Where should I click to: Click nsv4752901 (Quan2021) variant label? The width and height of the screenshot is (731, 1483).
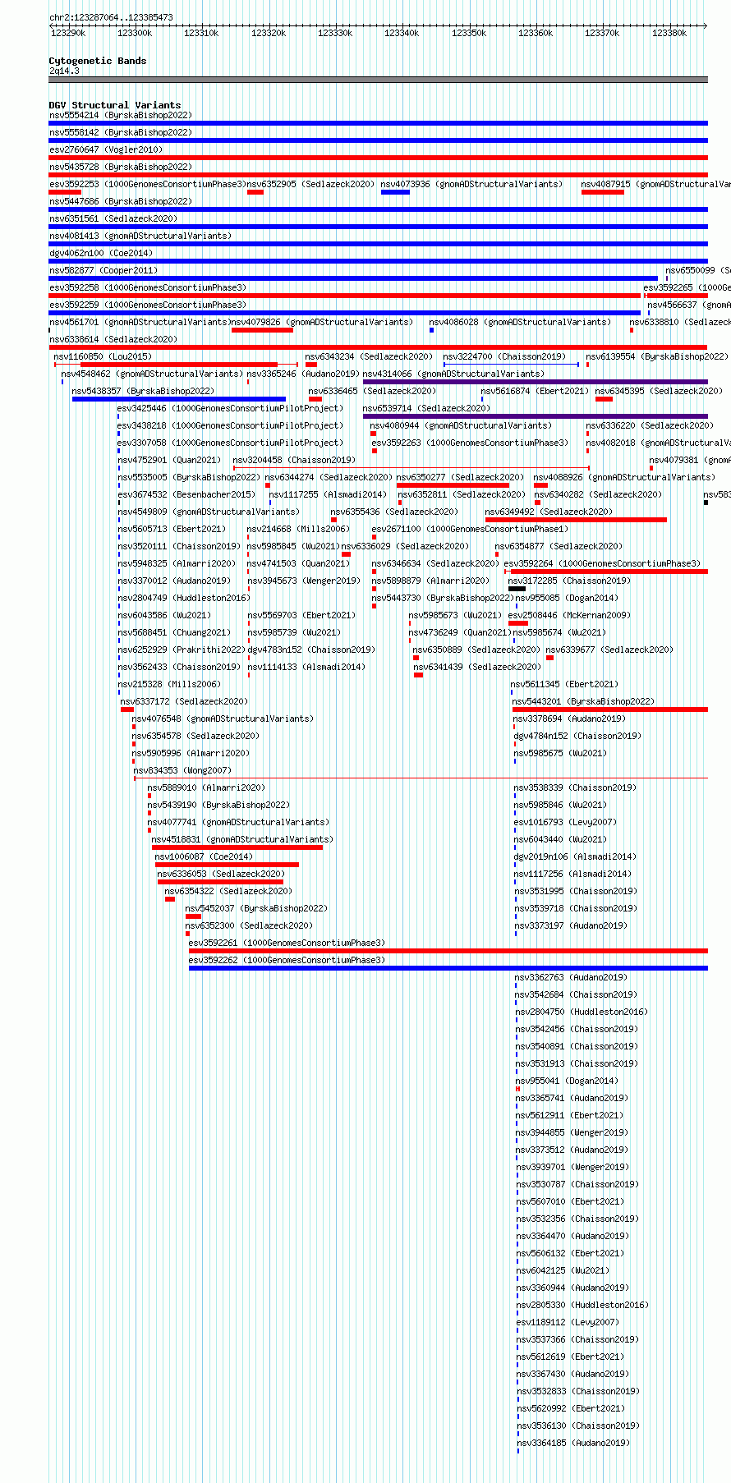coord(169,461)
